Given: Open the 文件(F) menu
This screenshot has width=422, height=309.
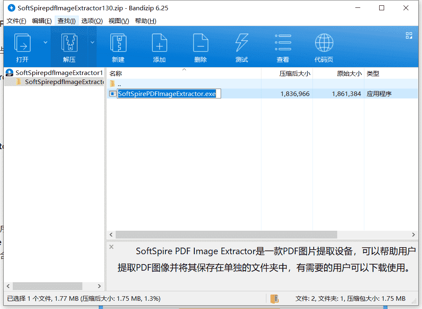Looking at the screenshot, I should [x=16, y=21].
